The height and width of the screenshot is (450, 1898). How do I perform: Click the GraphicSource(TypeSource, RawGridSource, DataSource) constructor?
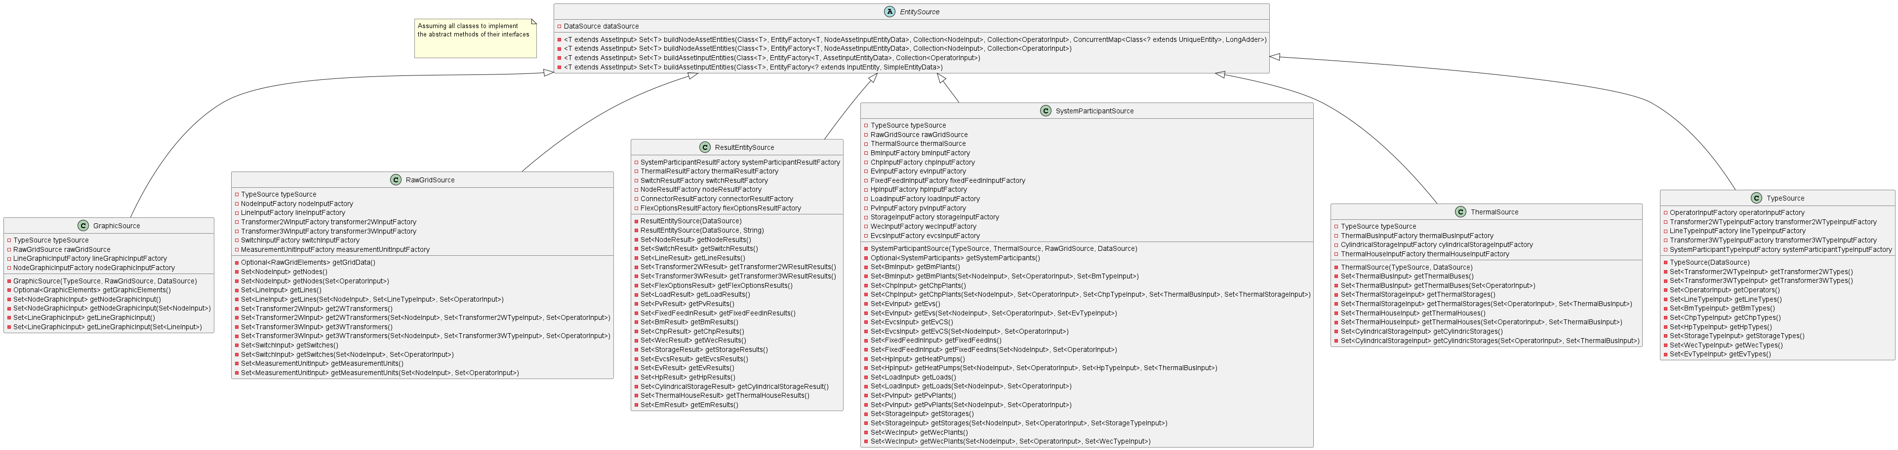coord(105,281)
